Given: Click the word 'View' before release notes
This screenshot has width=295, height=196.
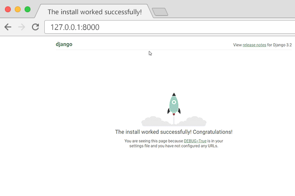Looking at the screenshot, I should click(237, 45).
